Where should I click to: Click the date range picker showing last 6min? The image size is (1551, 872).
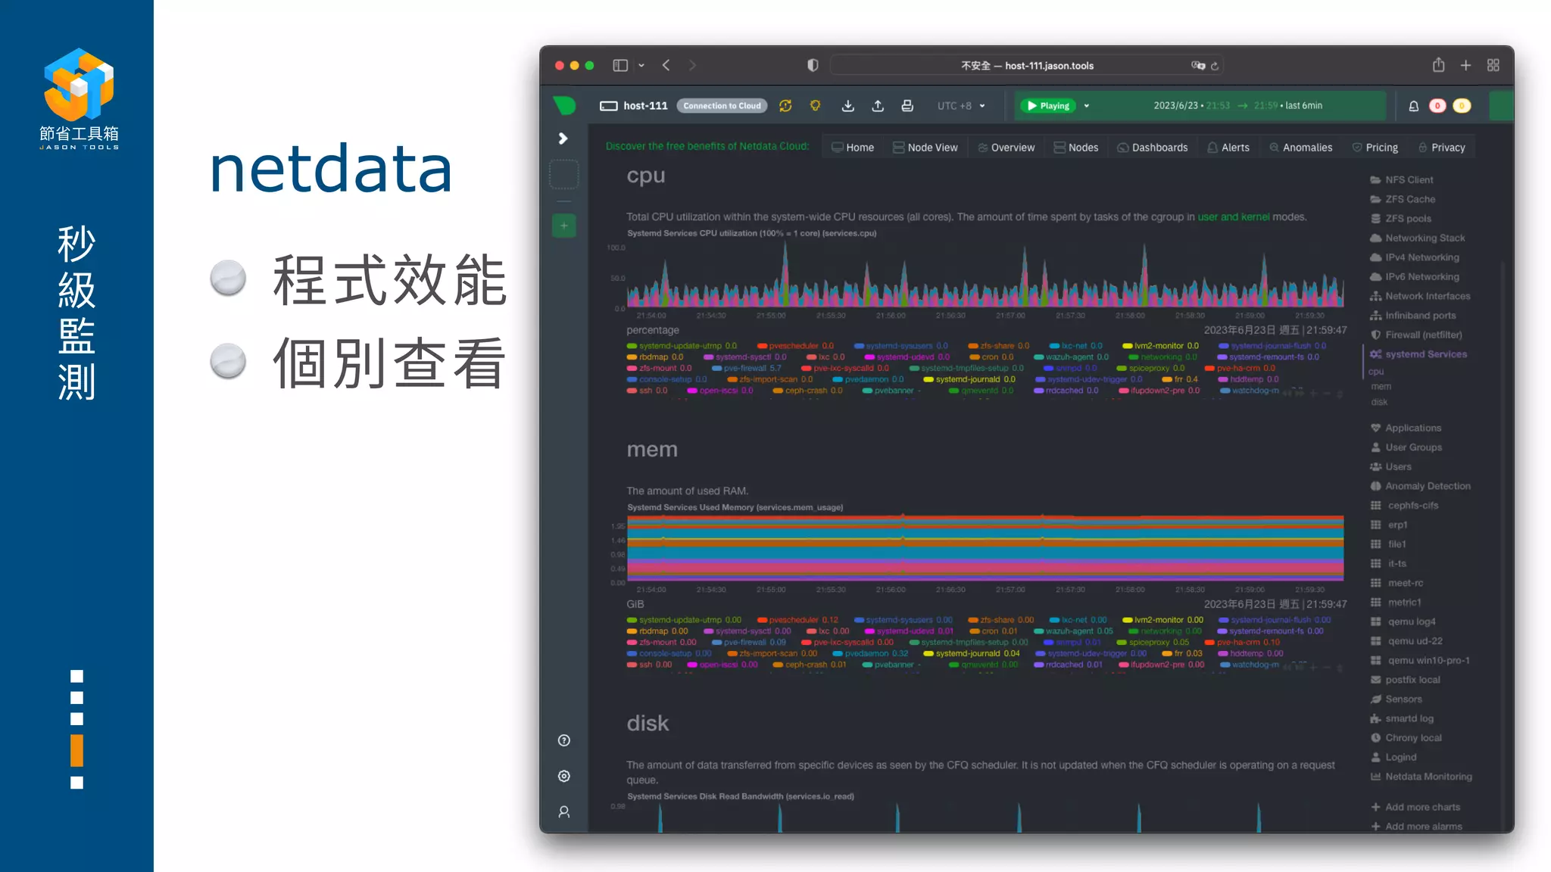pyautogui.click(x=1237, y=106)
